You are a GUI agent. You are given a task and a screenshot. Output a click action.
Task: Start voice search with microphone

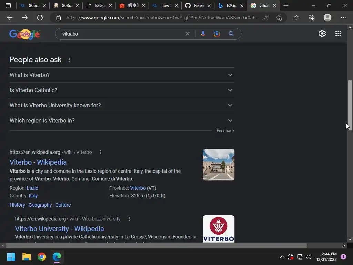[x=203, y=34]
